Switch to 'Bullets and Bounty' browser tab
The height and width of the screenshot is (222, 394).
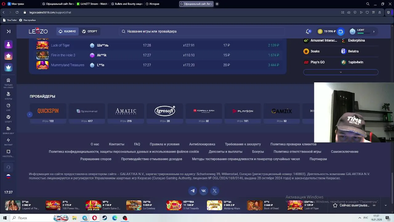(127, 4)
